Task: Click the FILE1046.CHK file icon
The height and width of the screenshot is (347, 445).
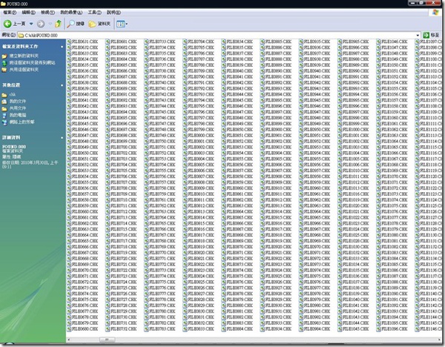Action: (x=378, y=42)
